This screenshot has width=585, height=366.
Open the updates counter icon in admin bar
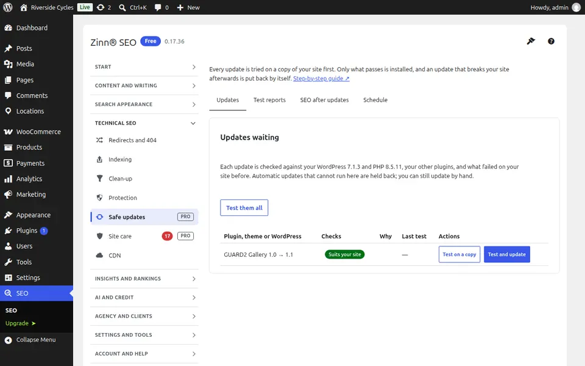click(x=104, y=7)
